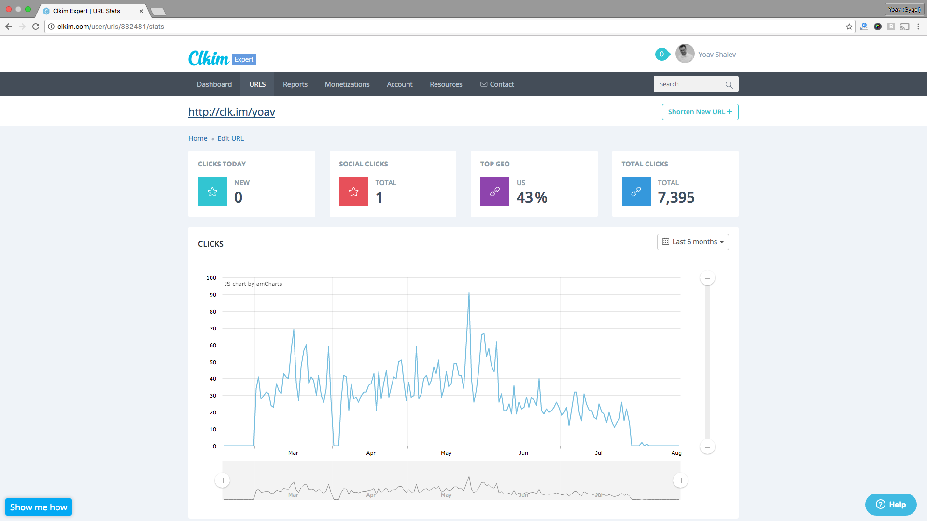
Task: Open the Reports menu item
Action: pyautogui.click(x=295, y=84)
